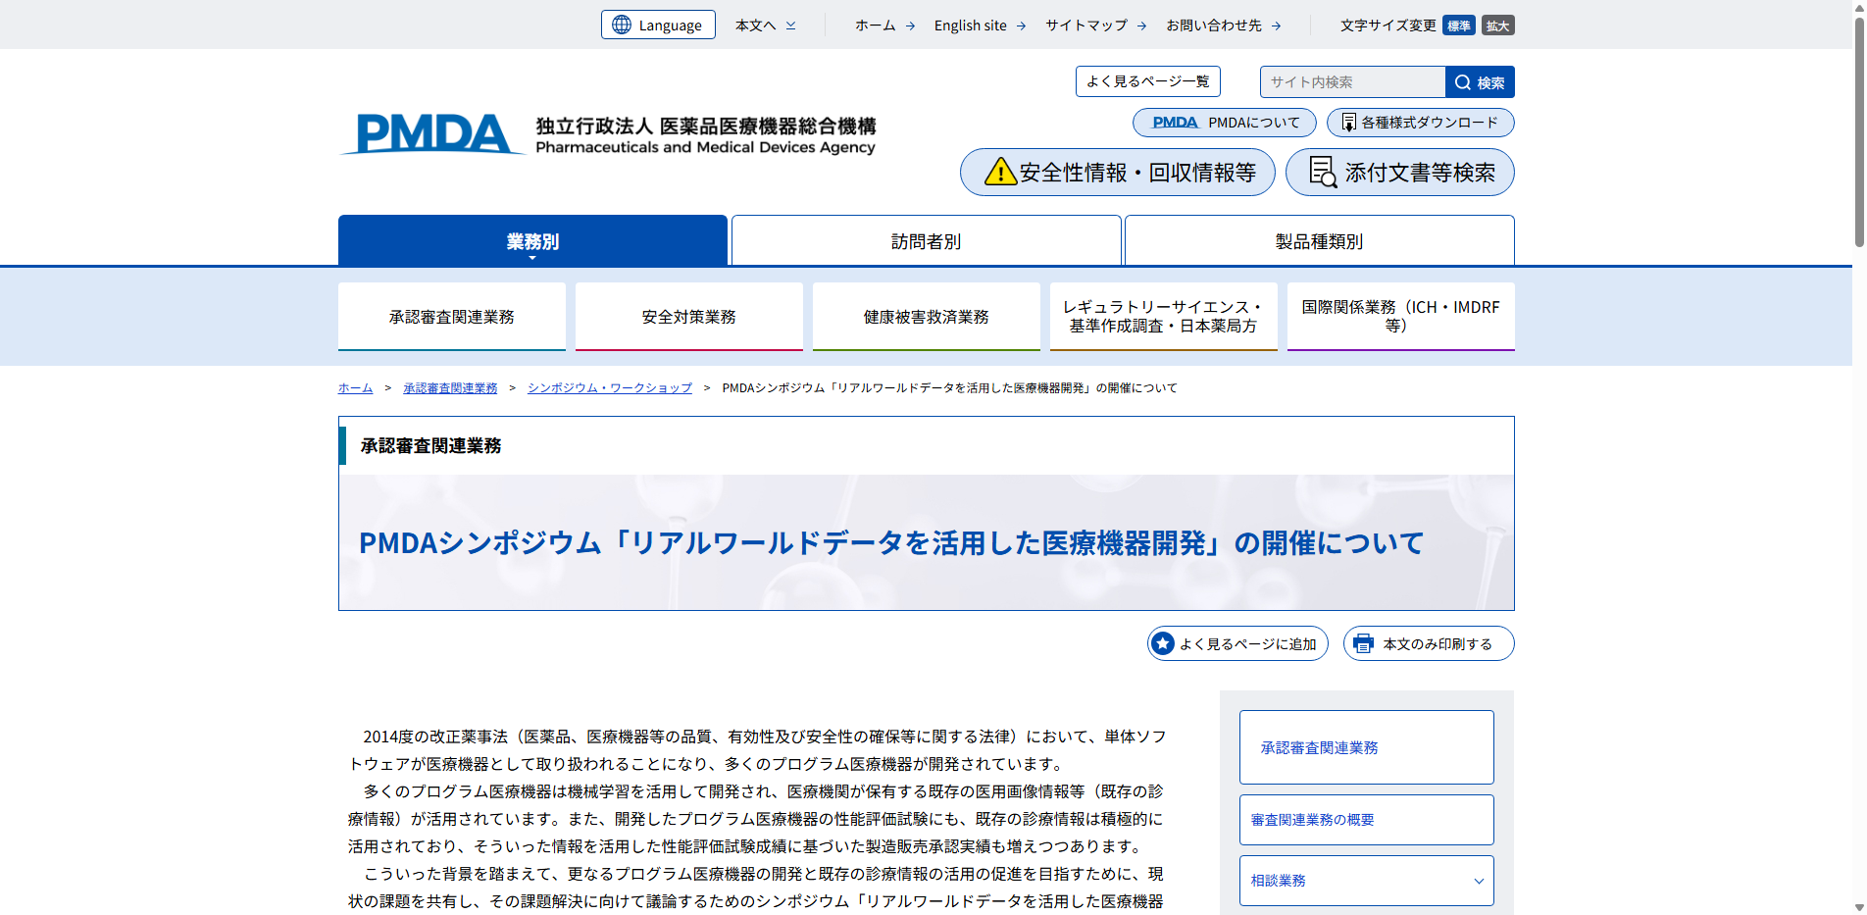1867x915 pixels.
Task: Click the star icon on よく見るページに追加
Action: [1163, 643]
